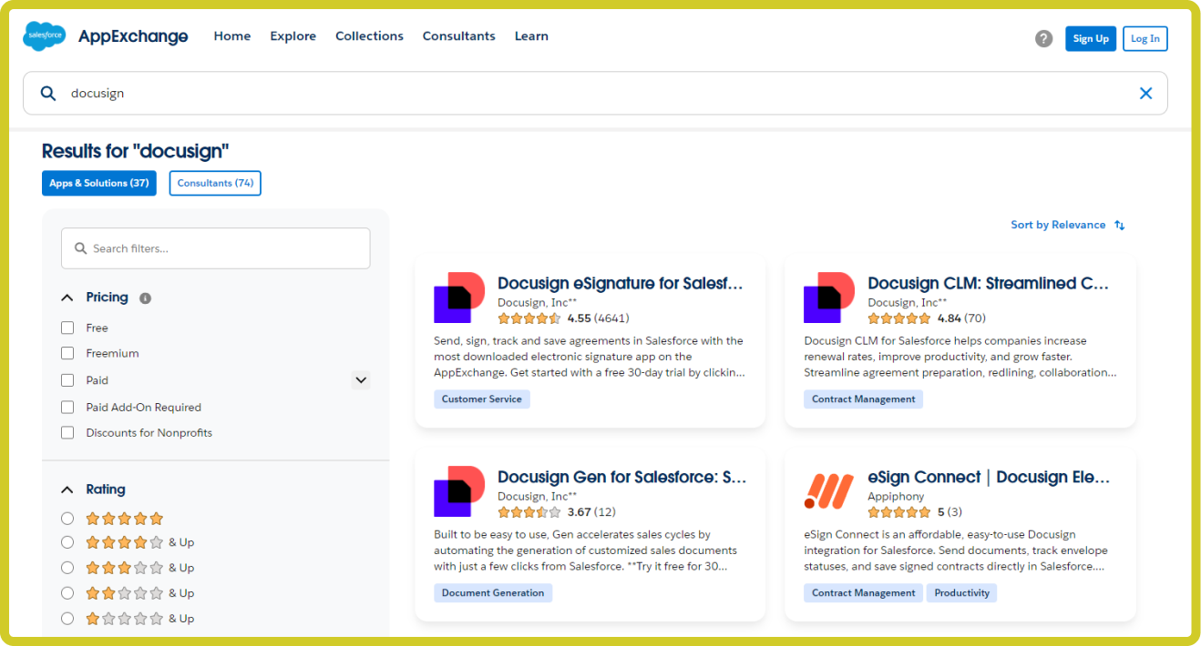Open Docusign eSignature for Salesforce listing
Viewport: 1201px width, 646px height.
pyautogui.click(x=621, y=283)
